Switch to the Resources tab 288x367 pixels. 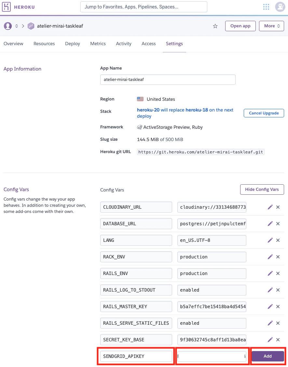coord(44,44)
